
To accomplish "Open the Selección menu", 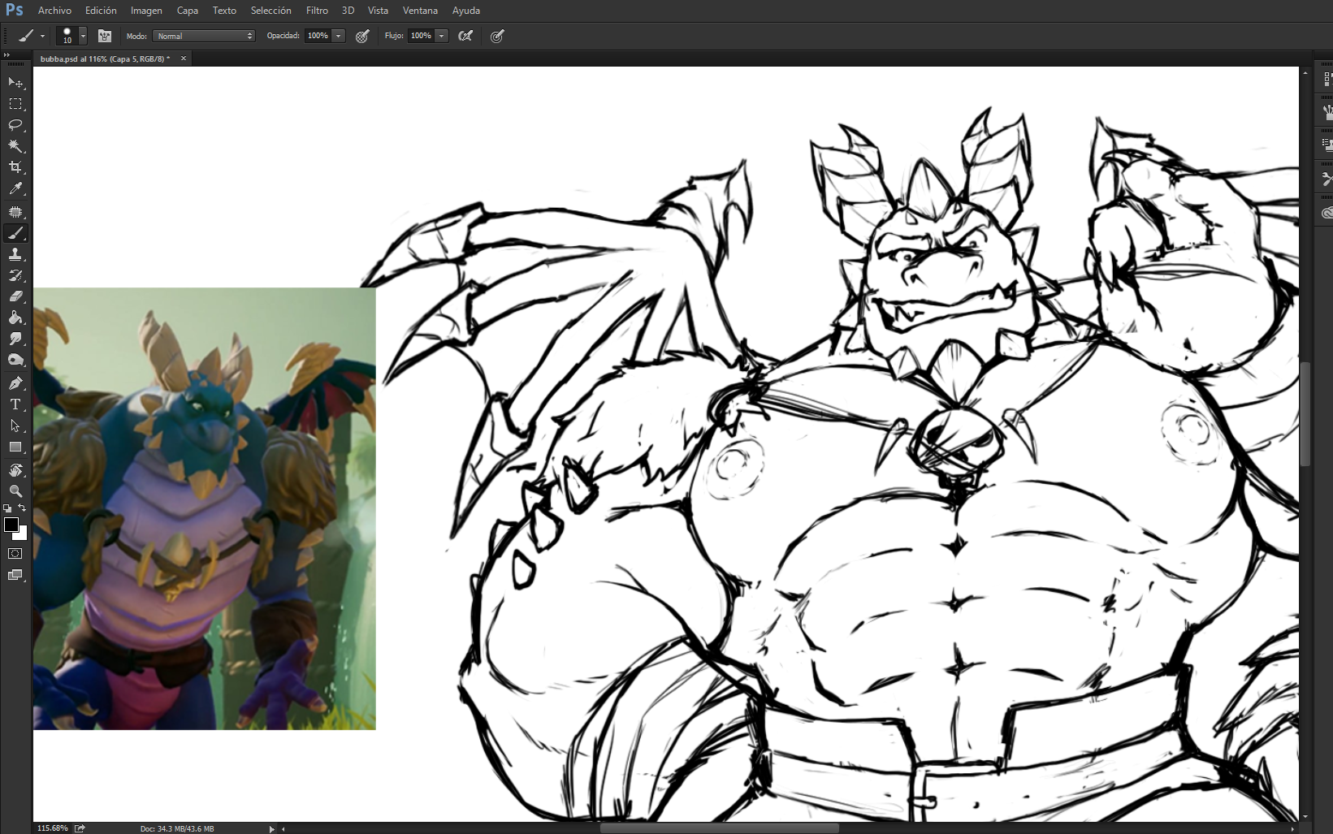I will tap(270, 11).
